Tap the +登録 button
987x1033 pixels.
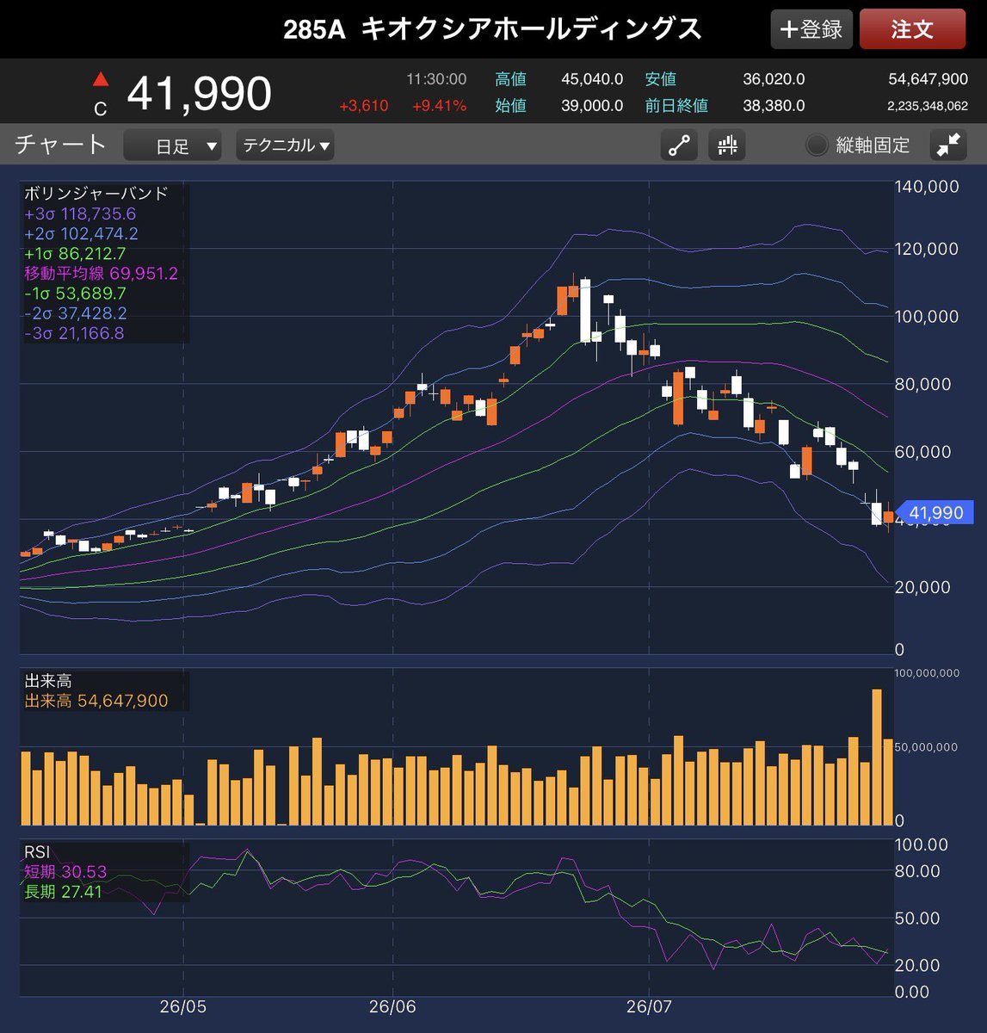(x=811, y=29)
